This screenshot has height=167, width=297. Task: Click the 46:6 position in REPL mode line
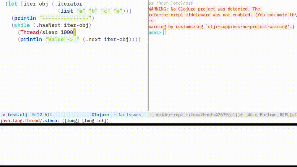click(x=252, y=115)
